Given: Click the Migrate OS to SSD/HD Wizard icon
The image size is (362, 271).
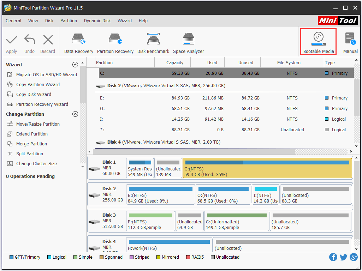Looking at the screenshot, I should pyautogui.click(x=10, y=74).
